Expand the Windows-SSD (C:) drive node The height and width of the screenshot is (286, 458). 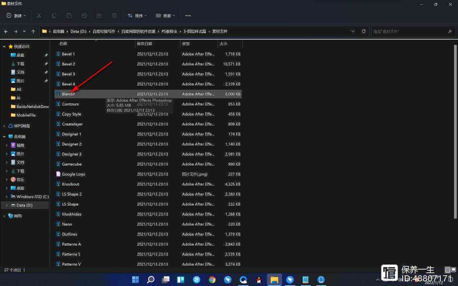tap(7, 197)
